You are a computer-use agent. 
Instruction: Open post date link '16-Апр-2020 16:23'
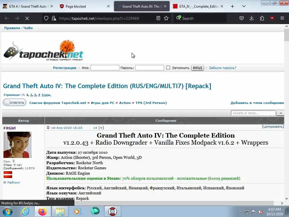coord(67,128)
